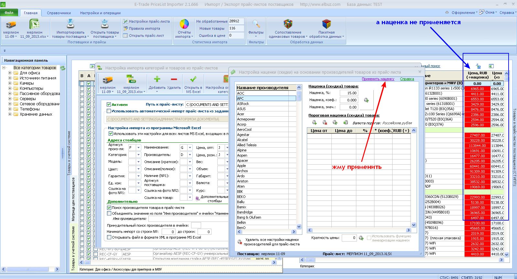Viewport: 517px width, 279px height.
Task: Open the Справка menu in the top right
Action: [x=508, y=13]
